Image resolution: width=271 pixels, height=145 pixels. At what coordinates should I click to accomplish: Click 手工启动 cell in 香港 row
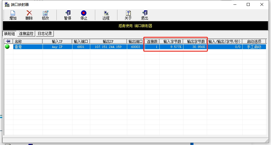click(x=254, y=47)
